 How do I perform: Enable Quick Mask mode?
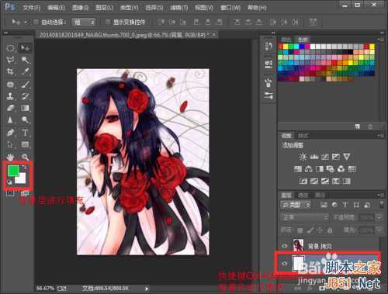pyautogui.click(x=10, y=193)
